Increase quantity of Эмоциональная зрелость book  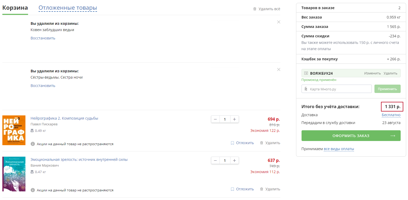point(234,161)
